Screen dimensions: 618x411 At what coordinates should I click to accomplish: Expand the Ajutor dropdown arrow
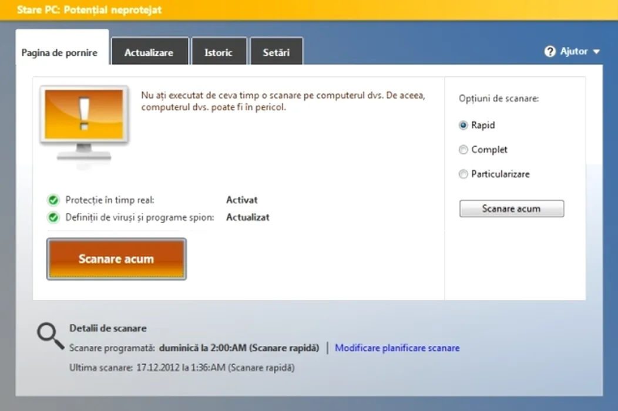(596, 52)
